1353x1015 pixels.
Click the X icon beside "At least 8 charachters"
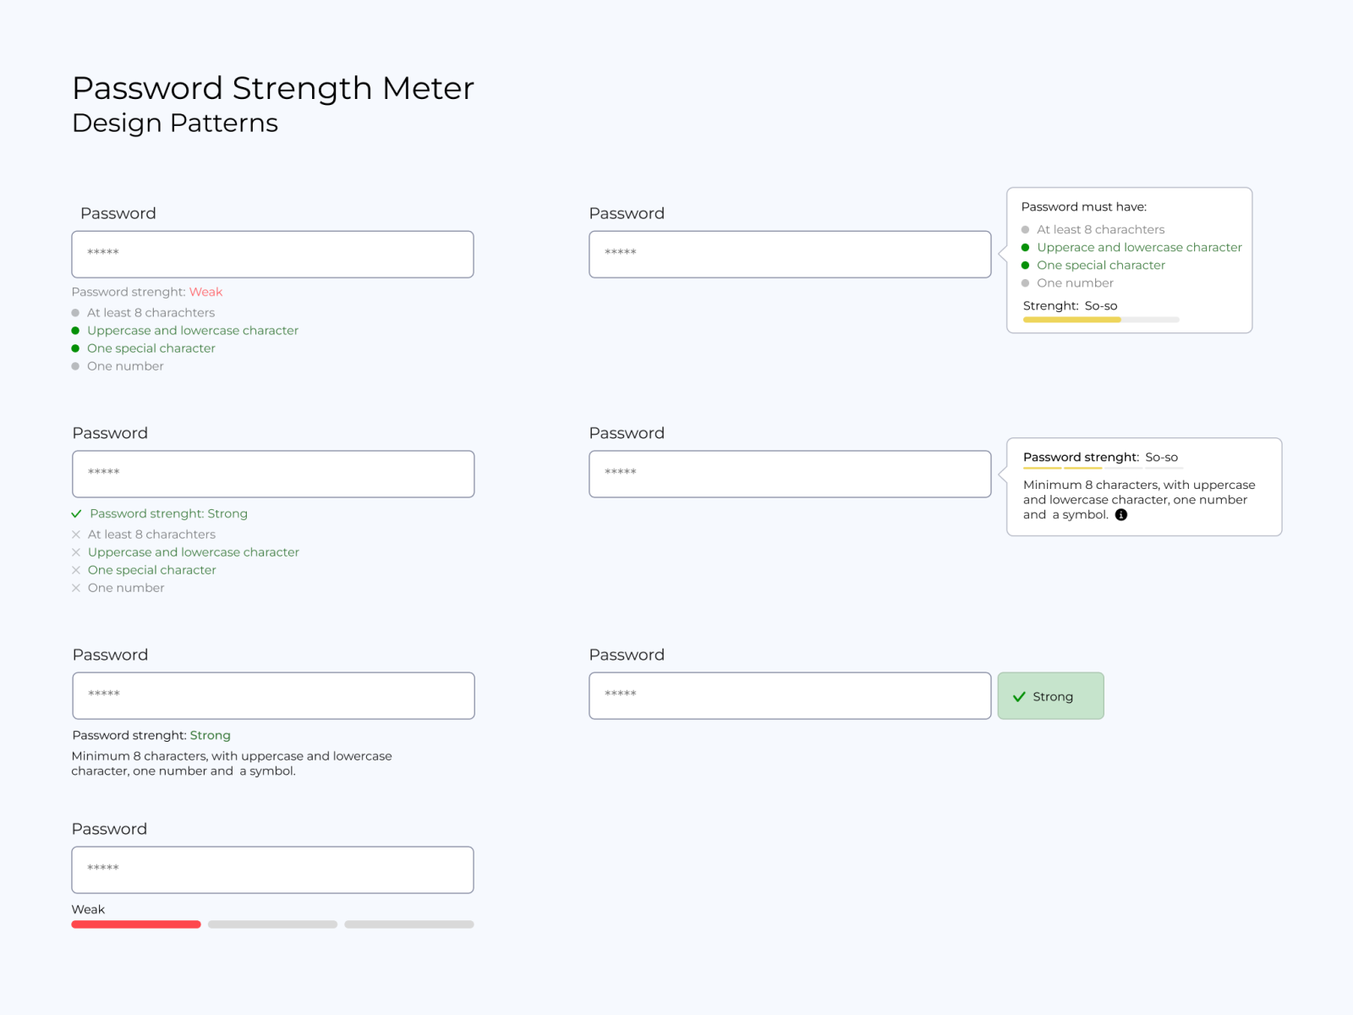[76, 535]
